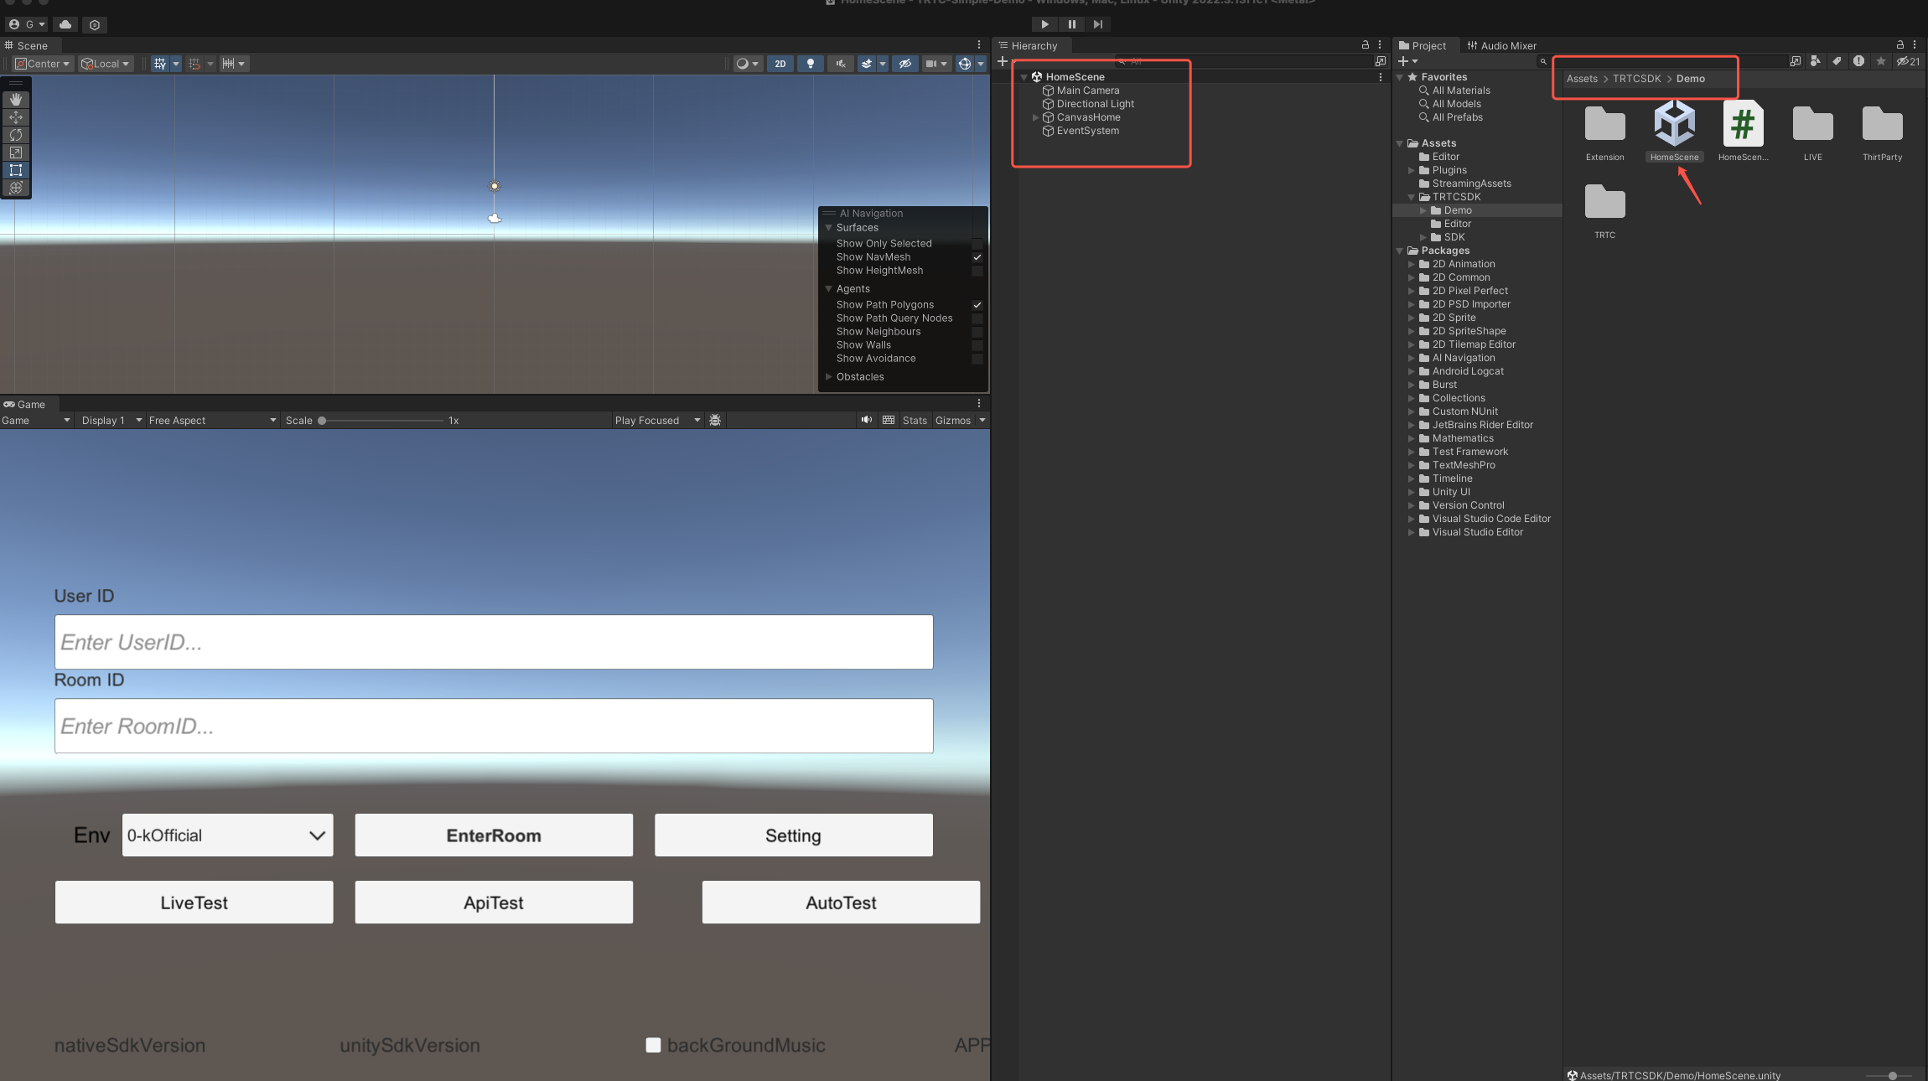This screenshot has height=1081, width=1928.
Task: Click the EnterRoom button
Action: click(x=493, y=835)
